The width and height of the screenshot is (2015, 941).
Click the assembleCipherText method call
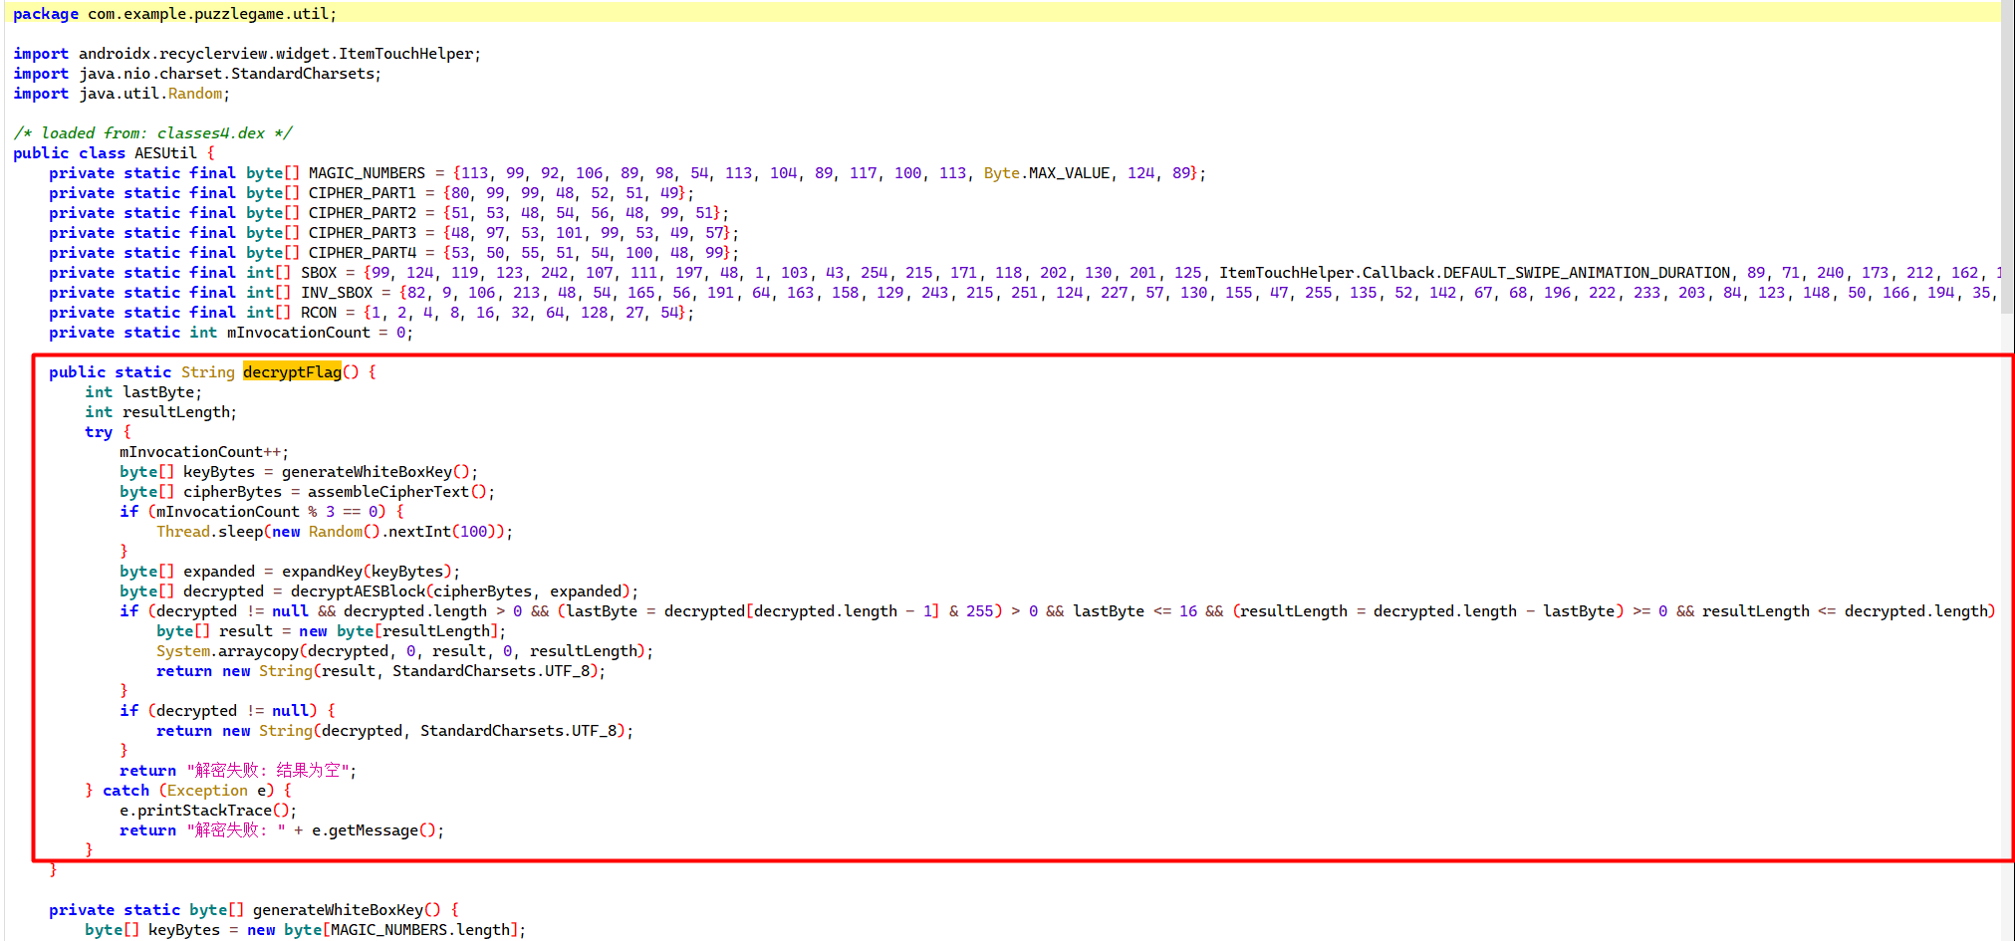(387, 491)
